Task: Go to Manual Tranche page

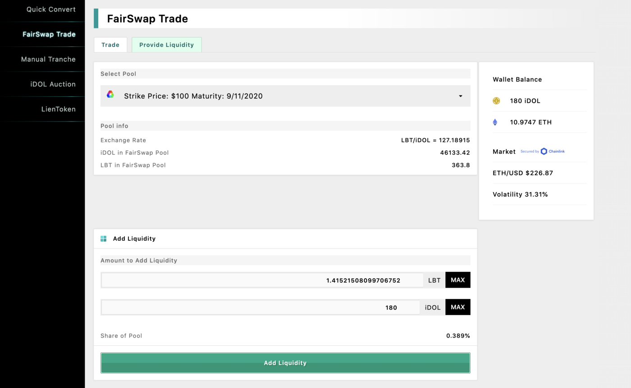Action: tap(48, 59)
